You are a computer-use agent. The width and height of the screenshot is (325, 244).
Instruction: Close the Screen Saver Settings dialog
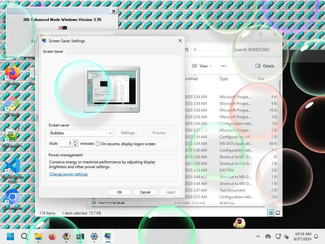[x=180, y=41]
